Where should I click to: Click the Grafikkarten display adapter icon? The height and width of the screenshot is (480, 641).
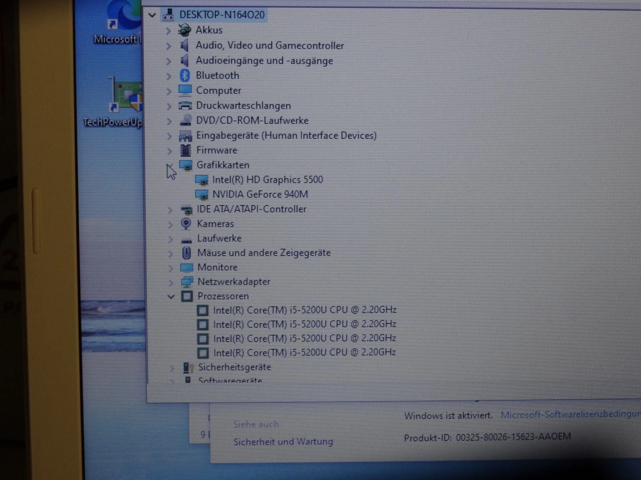pyautogui.click(x=186, y=165)
